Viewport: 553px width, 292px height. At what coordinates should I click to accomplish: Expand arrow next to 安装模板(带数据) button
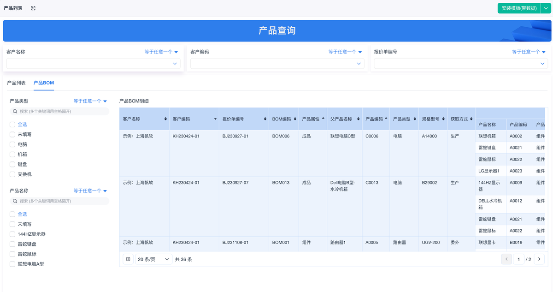[547, 8]
